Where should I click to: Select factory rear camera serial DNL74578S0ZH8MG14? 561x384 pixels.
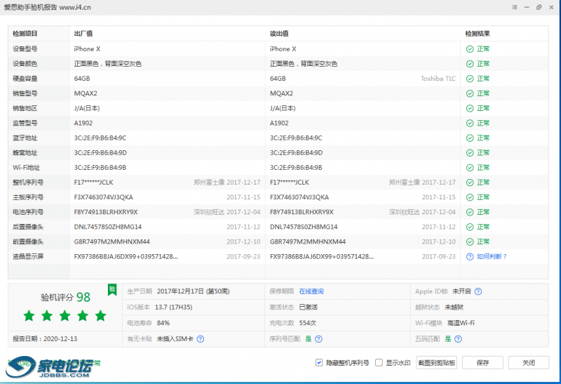click(x=108, y=227)
